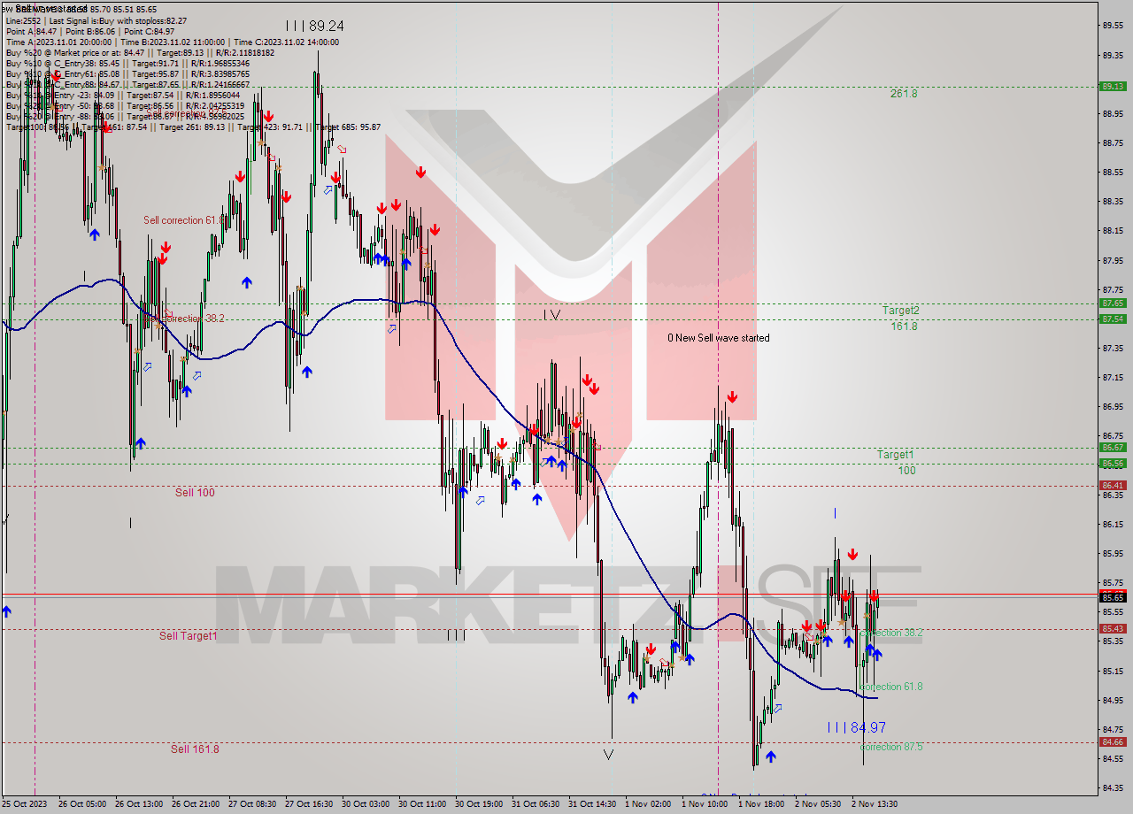Screen dimensions: 1133x814
Task: Click the green 89.13 price tag
Action: tap(1113, 87)
